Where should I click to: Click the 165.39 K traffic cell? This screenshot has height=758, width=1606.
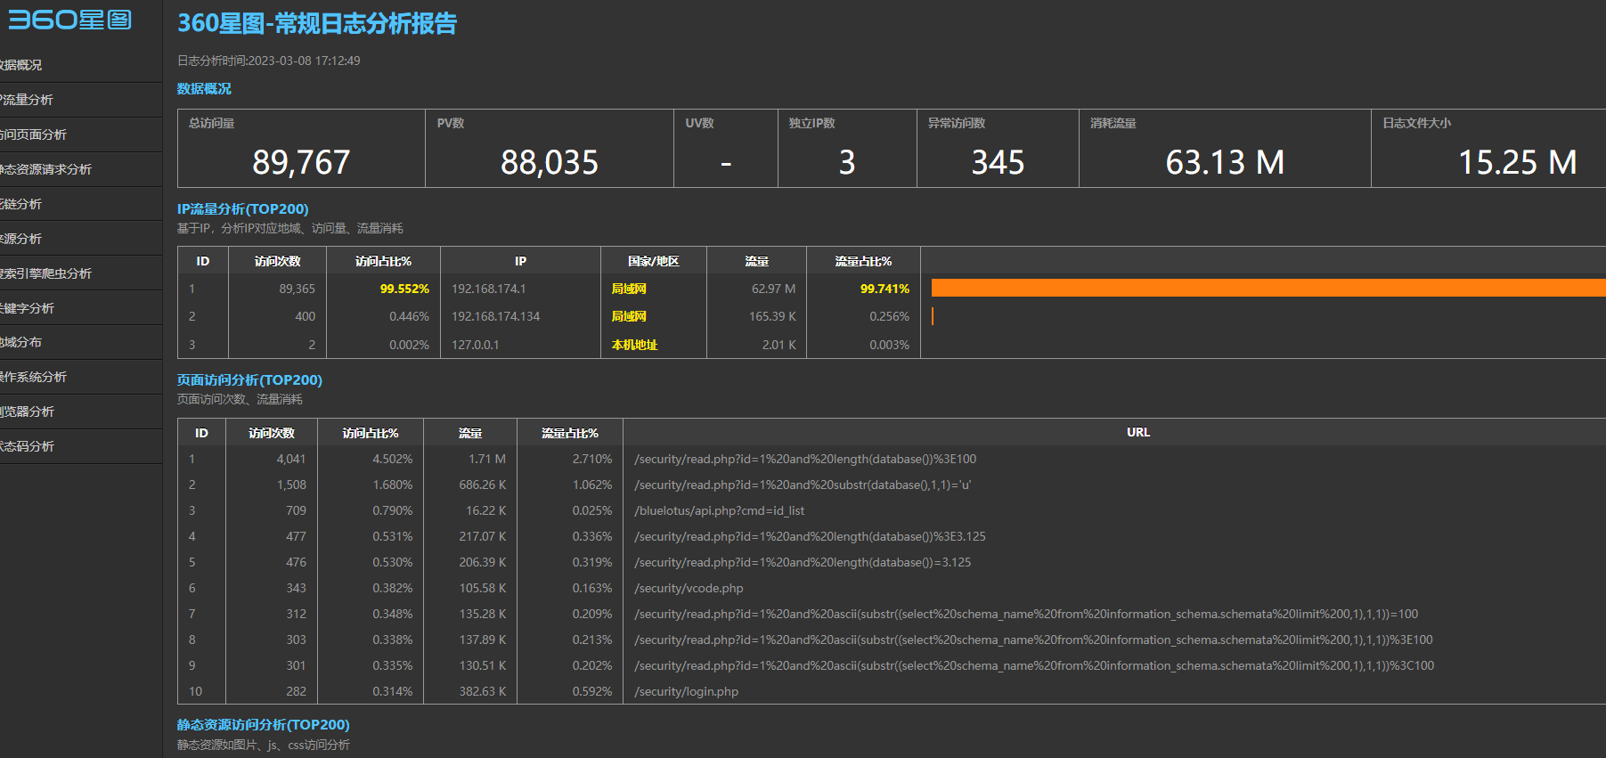pos(772,316)
